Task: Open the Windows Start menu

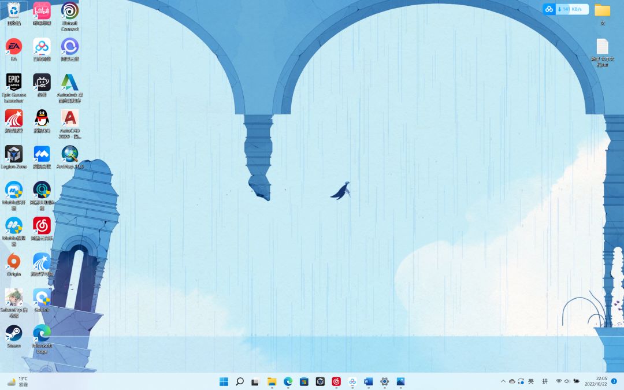Action: pyautogui.click(x=224, y=382)
